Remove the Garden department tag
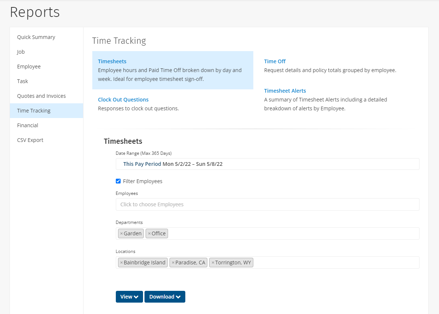Screen dimensions: 439x314 [121, 233]
